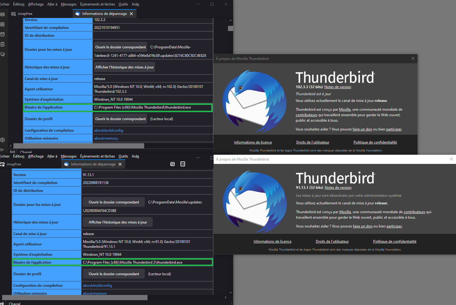
Task: Open the update folder button in Thunderbird 91
Action: tap(114, 202)
